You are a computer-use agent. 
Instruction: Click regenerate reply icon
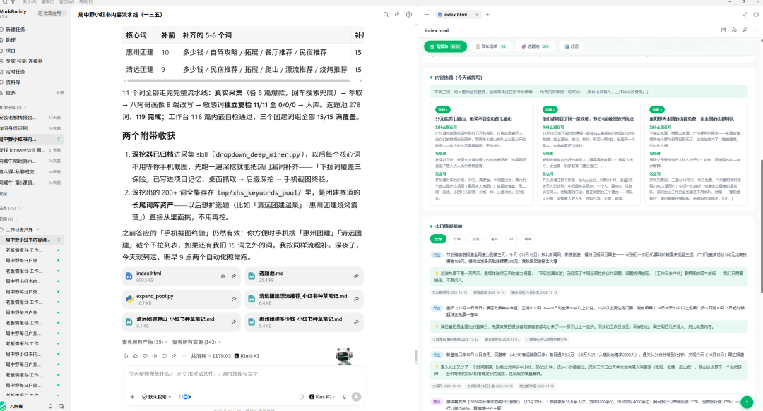tap(164, 355)
